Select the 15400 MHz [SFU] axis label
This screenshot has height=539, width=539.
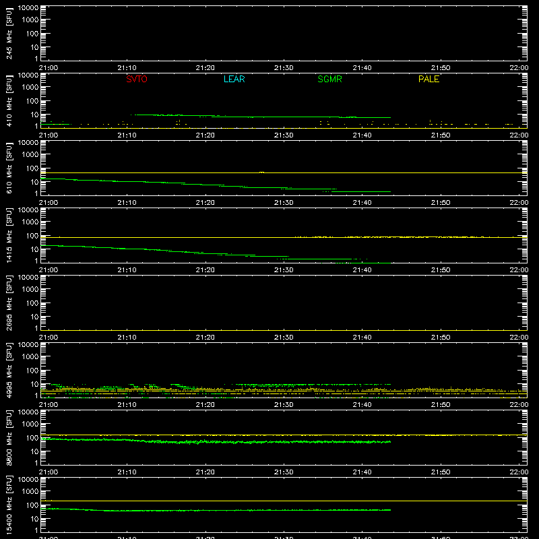[x=9, y=505]
